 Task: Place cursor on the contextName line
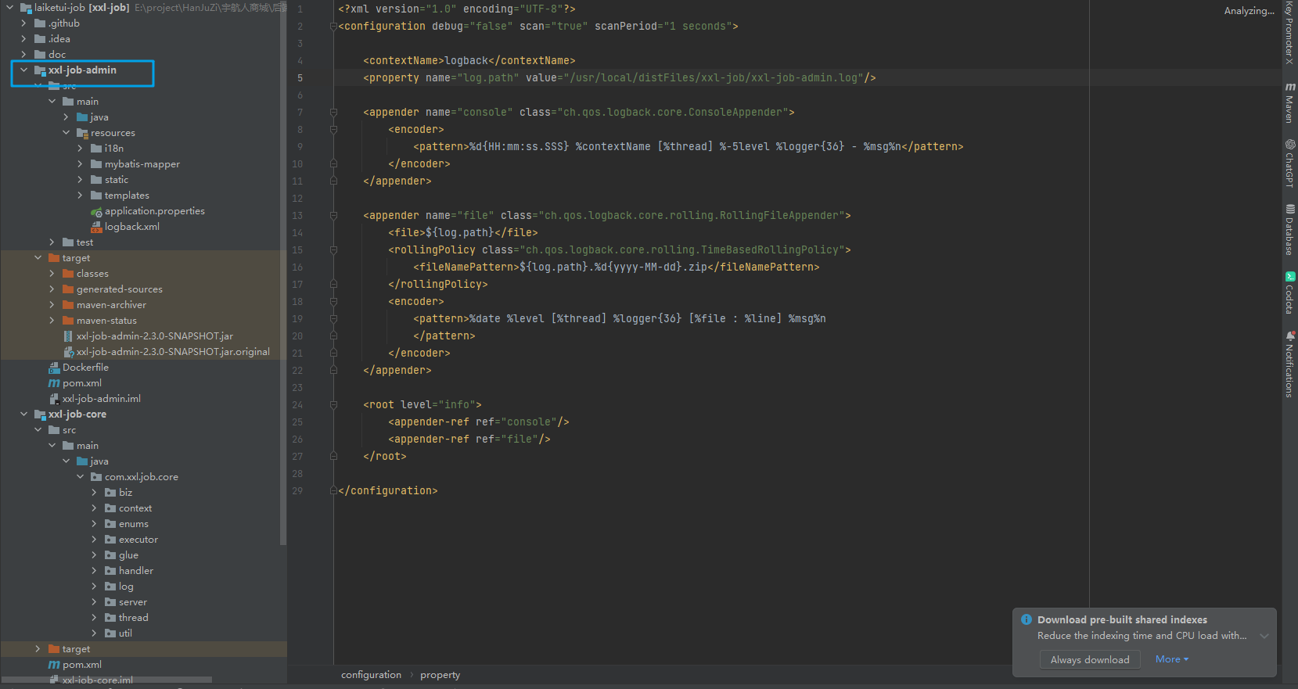pyautogui.click(x=469, y=60)
